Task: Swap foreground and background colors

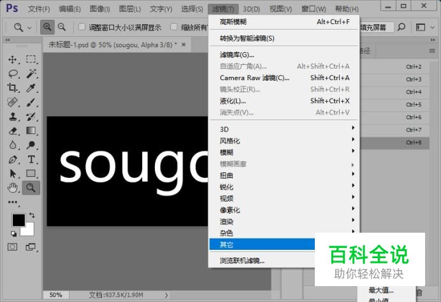Action: [32, 216]
